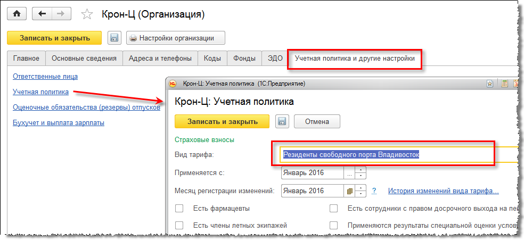Check Есть сотрудники с правом досрочного выхода
Screen dimensions: 524x240
[x=334, y=209]
